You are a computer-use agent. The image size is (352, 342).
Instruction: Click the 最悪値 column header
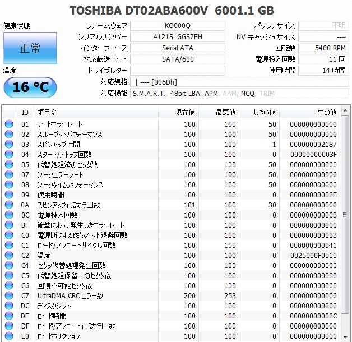point(219,112)
